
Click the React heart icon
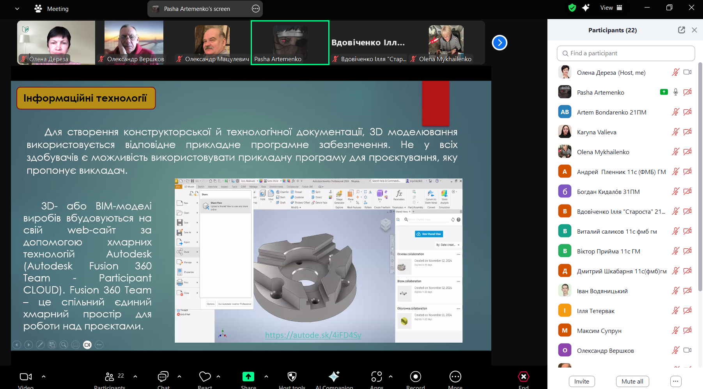tap(205, 377)
